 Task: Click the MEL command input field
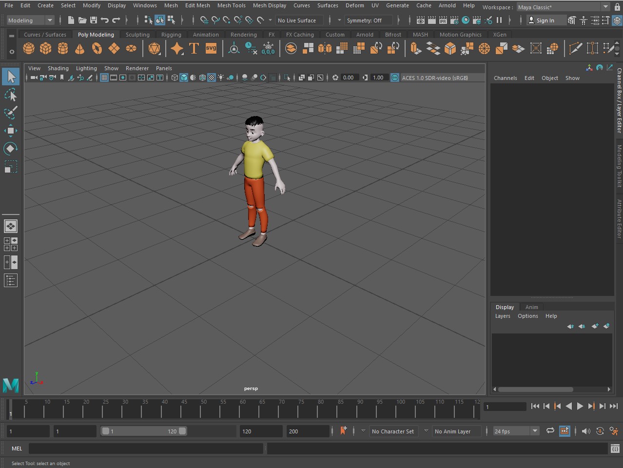point(146,448)
